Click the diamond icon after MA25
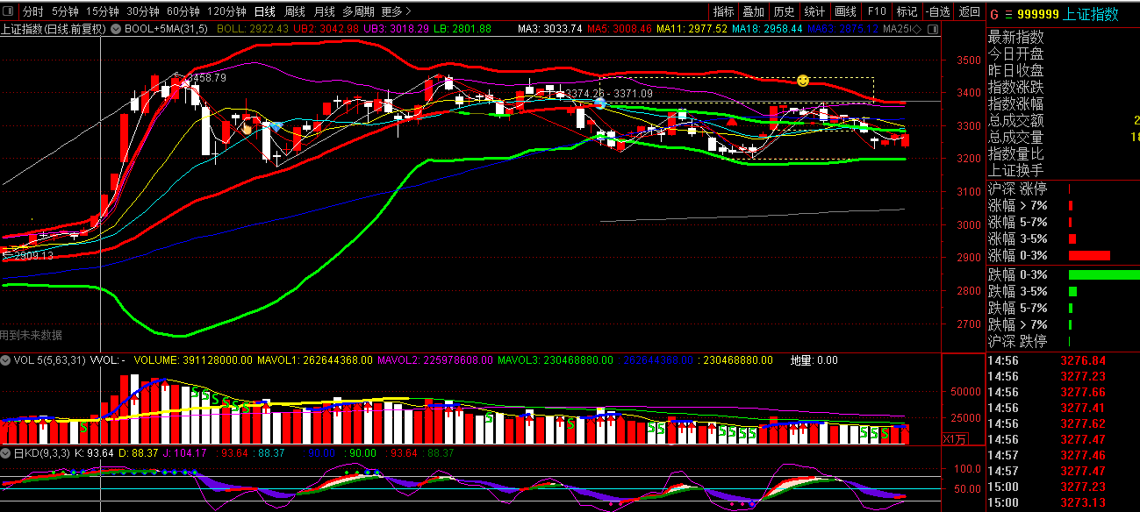Viewport: 1140px width, 512px height. pos(916,29)
